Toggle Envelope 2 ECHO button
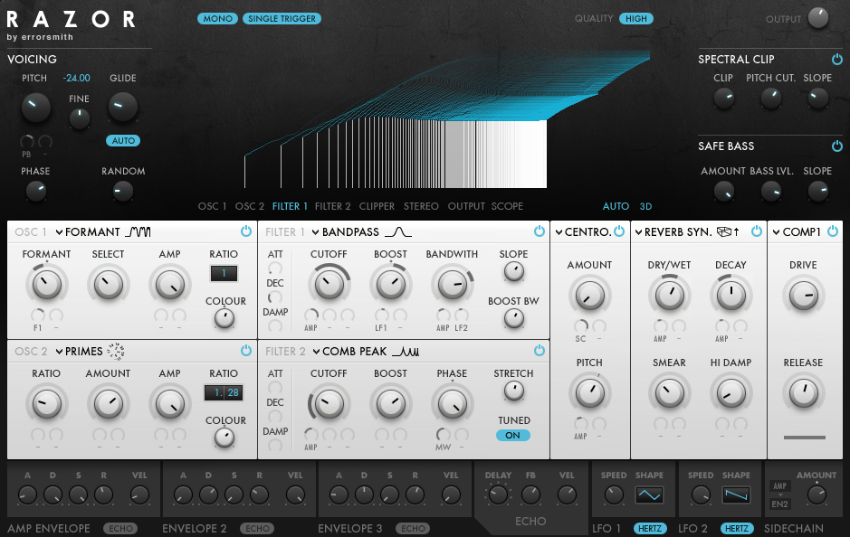Viewport: 850px width, 537px height. (x=257, y=528)
